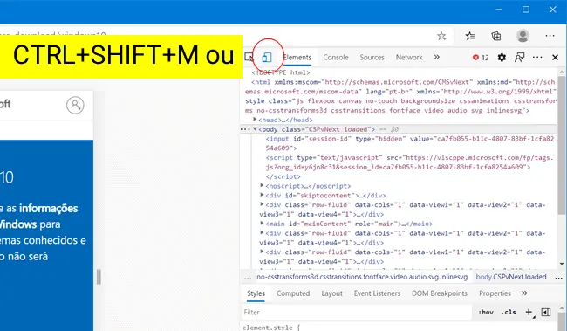Expand the head element node
The height and width of the screenshot is (331, 567).
255,120
